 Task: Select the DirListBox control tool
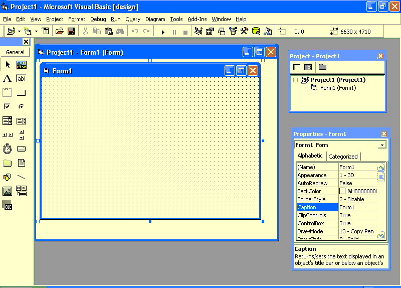click(8, 163)
